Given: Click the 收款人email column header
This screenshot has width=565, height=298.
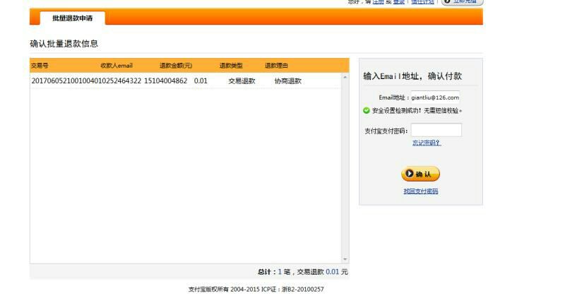Looking at the screenshot, I should click(117, 66).
